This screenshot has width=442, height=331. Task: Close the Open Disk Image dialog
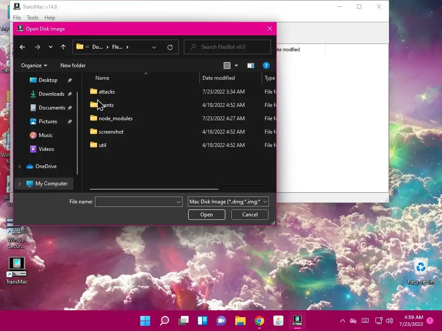click(x=270, y=28)
